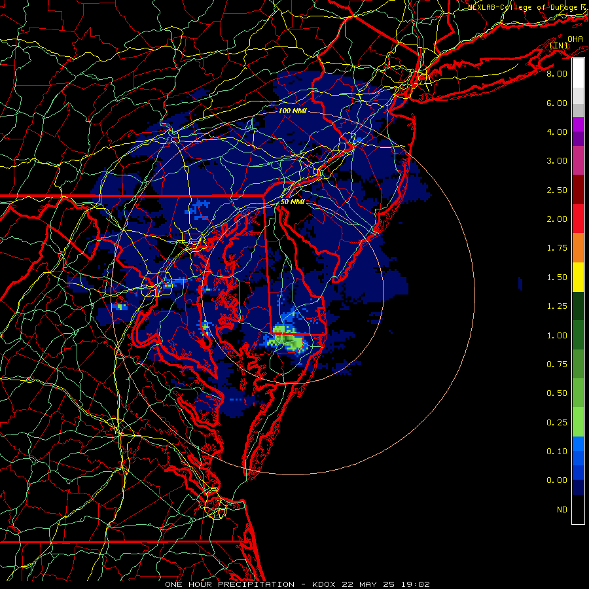Viewport: 589px width, 589px height.
Task: Pick the yellow legend swatch
Action: (x=578, y=277)
